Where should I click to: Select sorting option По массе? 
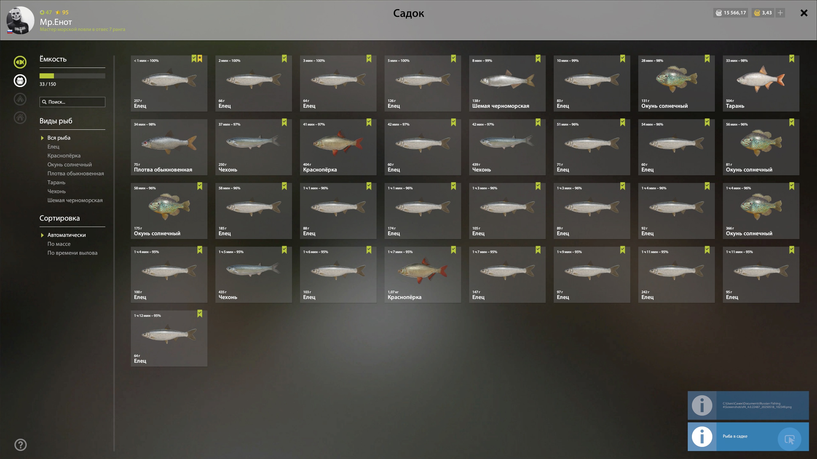[x=59, y=244]
